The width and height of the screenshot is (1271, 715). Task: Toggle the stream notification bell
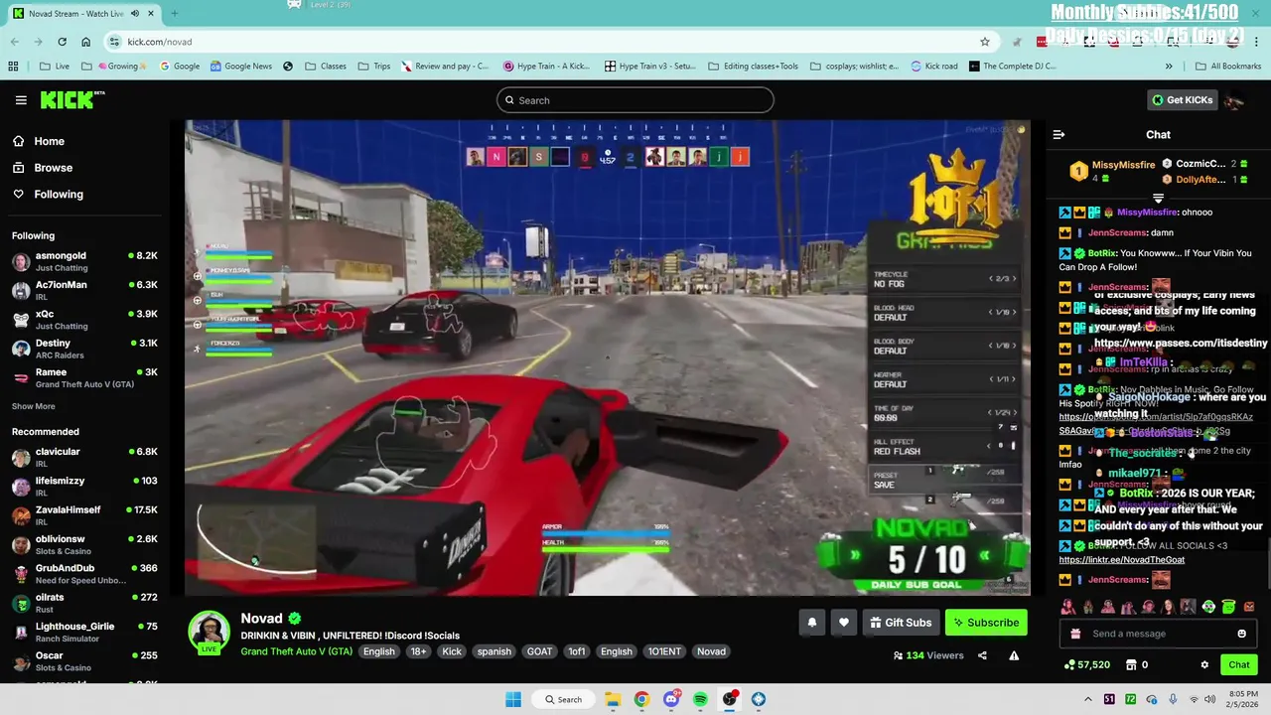click(x=811, y=623)
